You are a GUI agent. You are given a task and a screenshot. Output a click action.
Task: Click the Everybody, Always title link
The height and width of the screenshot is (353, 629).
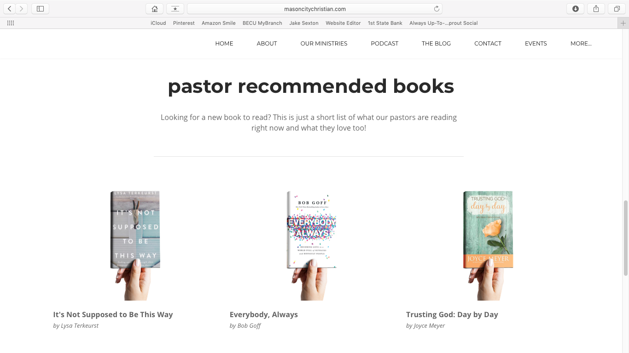tap(263, 314)
